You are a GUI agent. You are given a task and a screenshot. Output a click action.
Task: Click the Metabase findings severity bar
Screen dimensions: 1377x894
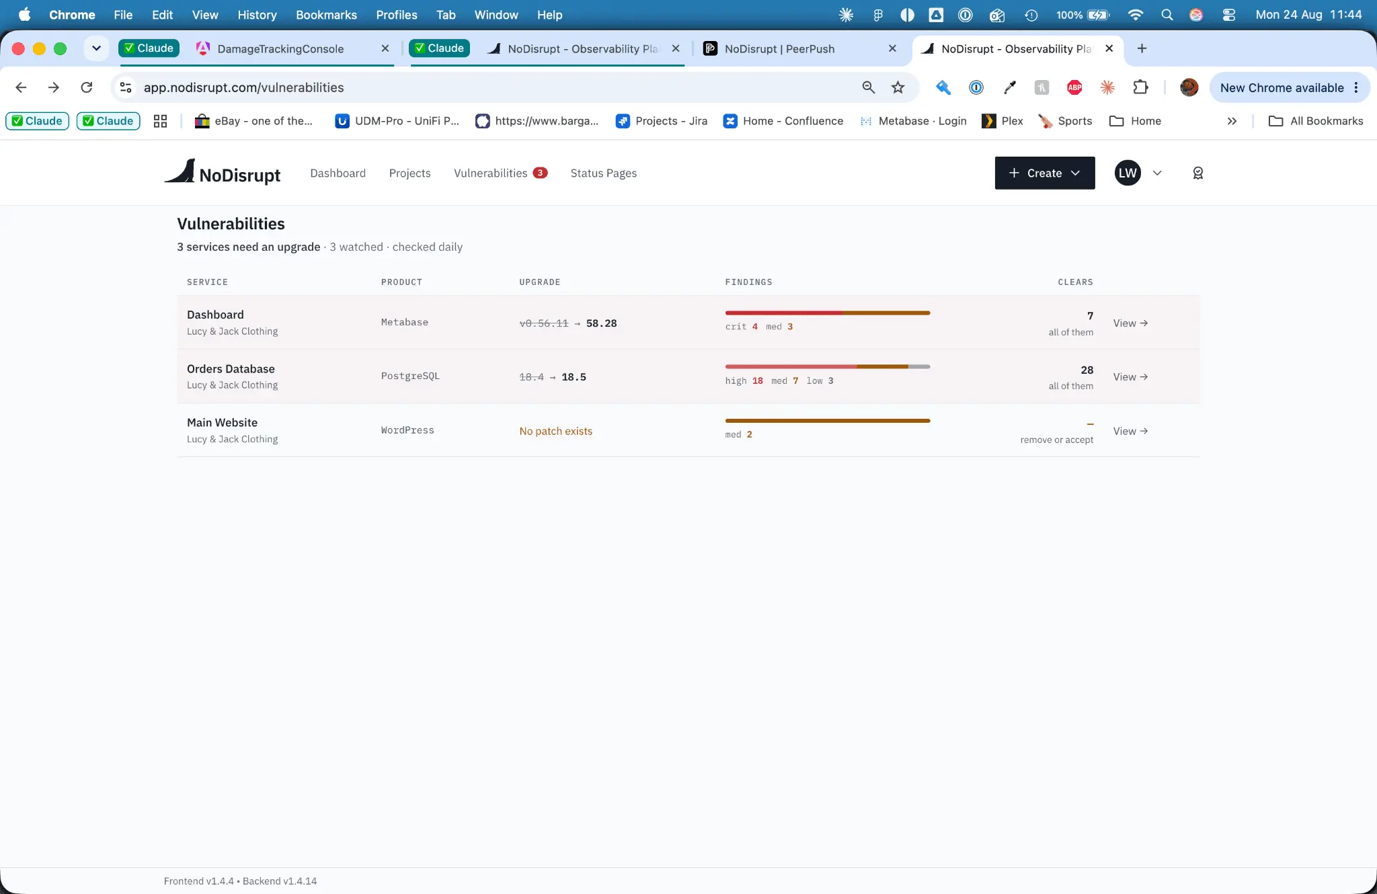828,313
